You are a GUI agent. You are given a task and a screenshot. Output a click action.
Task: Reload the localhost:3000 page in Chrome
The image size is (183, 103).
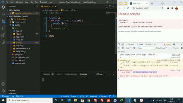click(128, 8)
